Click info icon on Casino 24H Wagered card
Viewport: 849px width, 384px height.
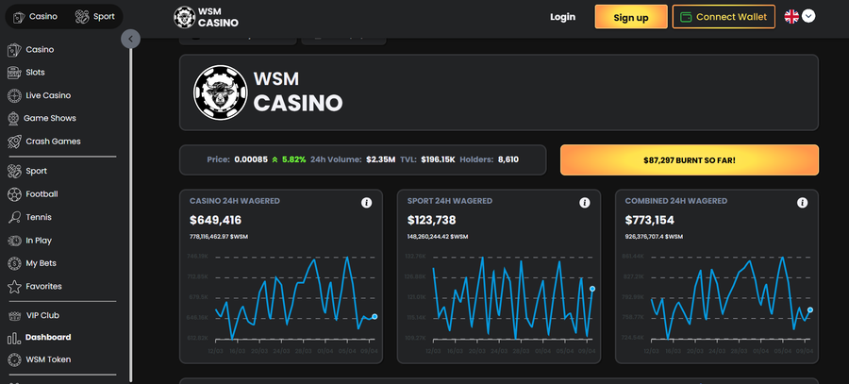(x=367, y=203)
